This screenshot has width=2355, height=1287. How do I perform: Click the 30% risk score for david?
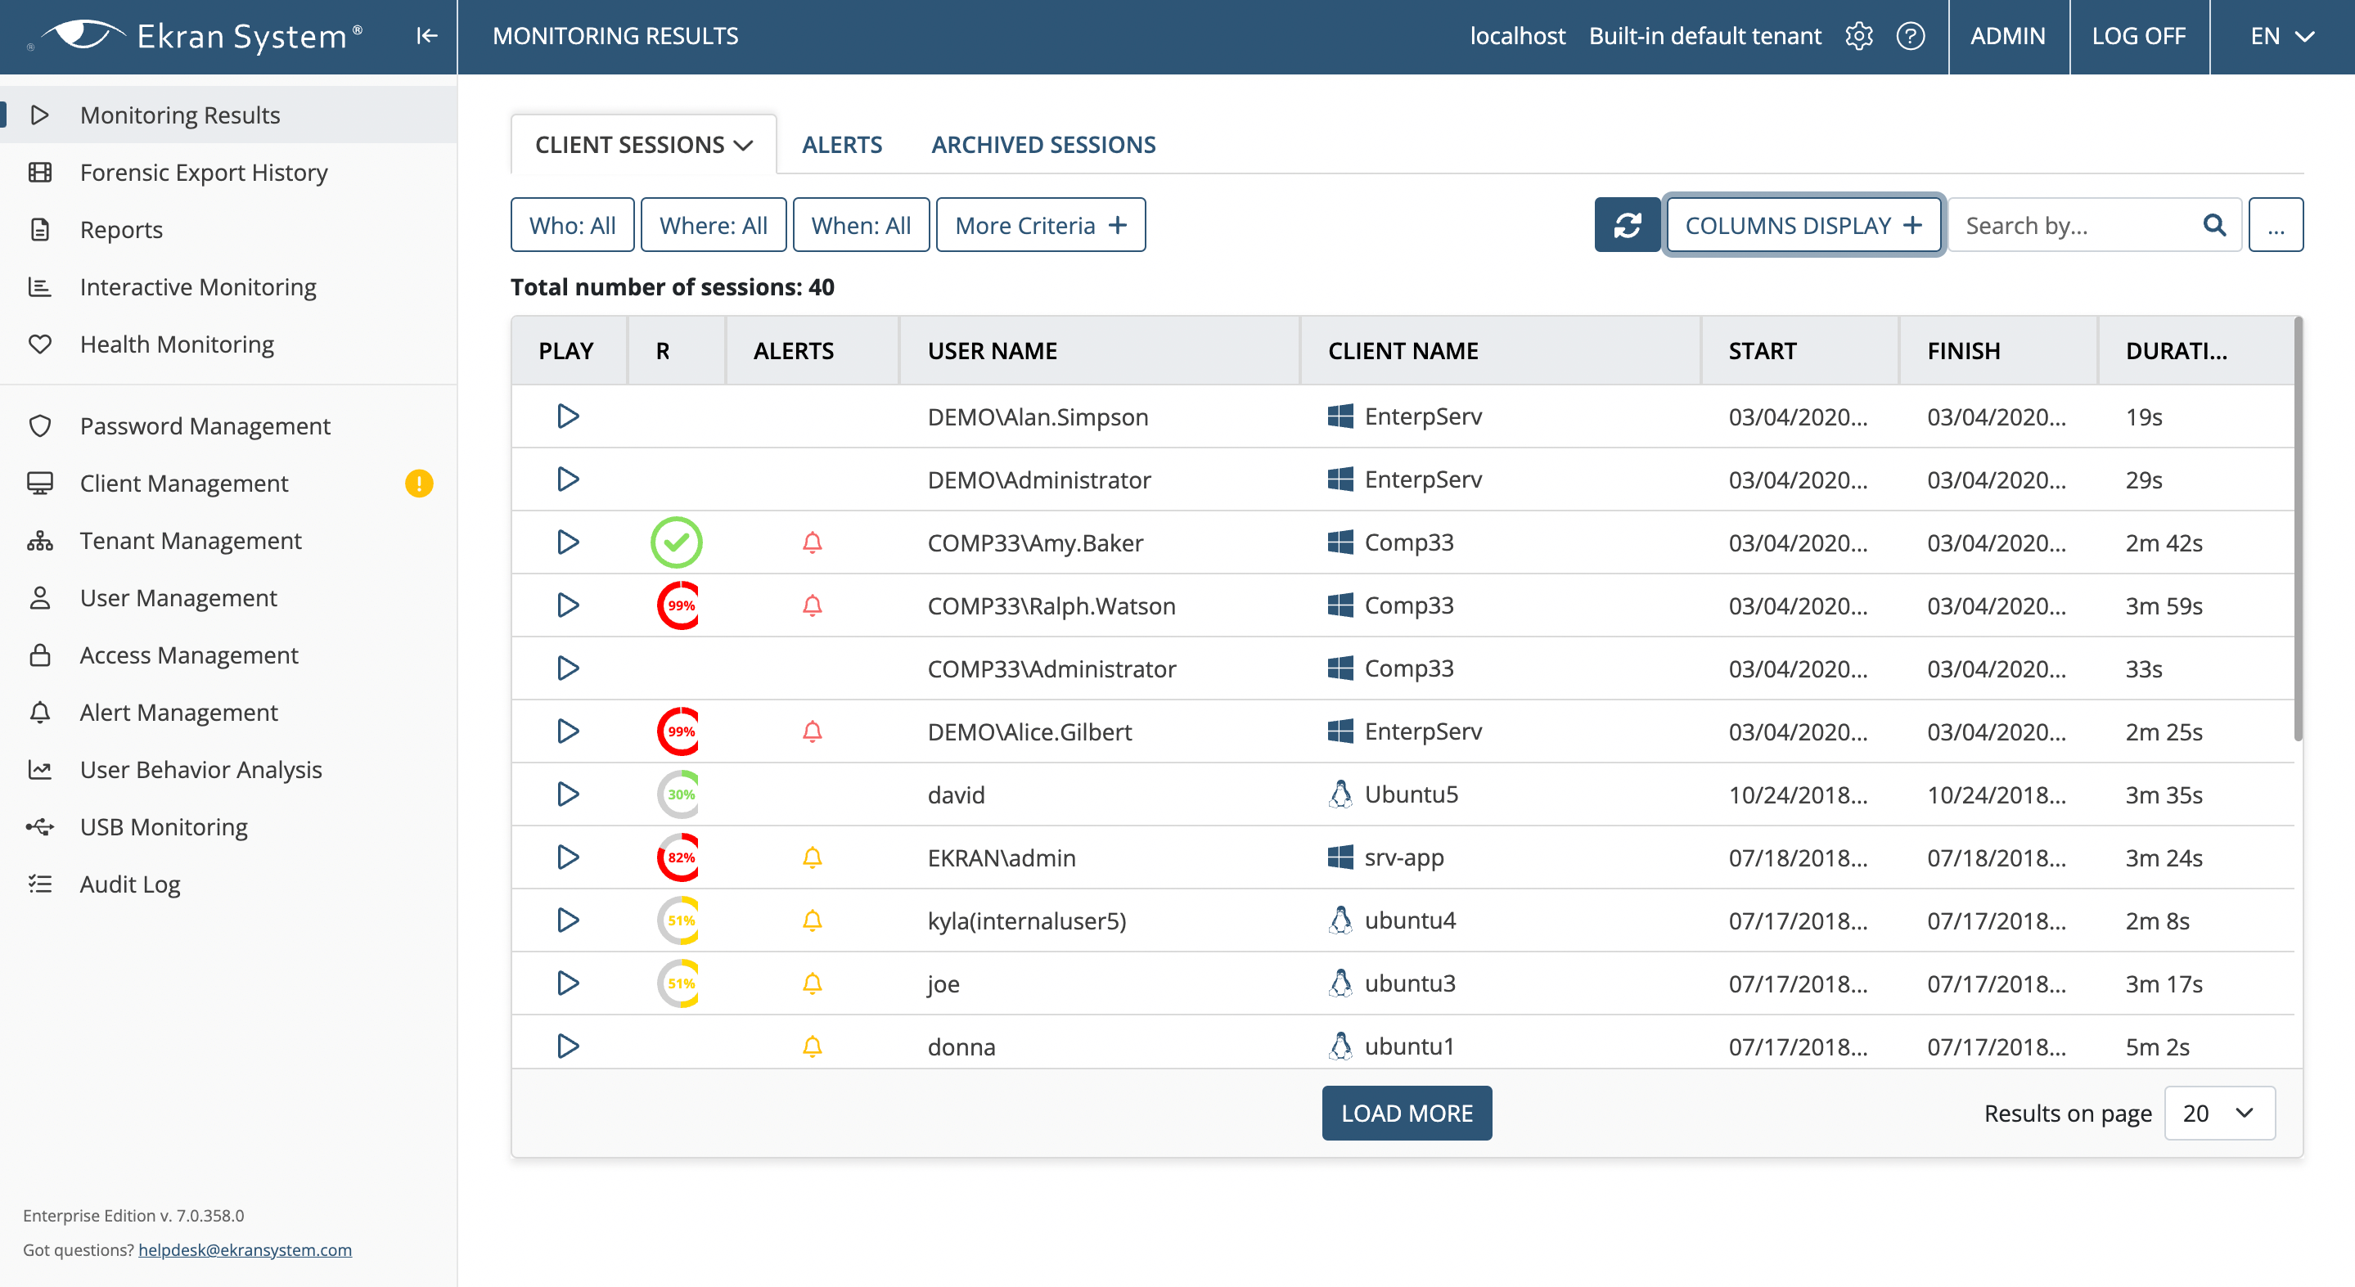[x=678, y=795]
